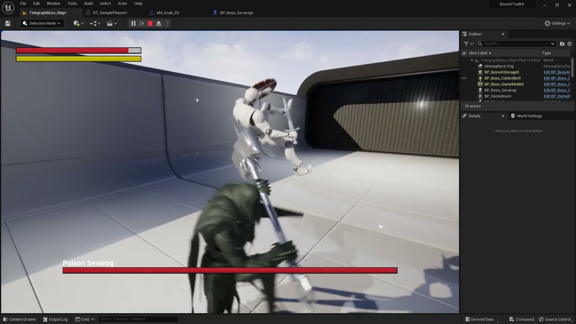Stop the play session with the red square
This screenshot has width=576, height=324.
click(x=150, y=23)
